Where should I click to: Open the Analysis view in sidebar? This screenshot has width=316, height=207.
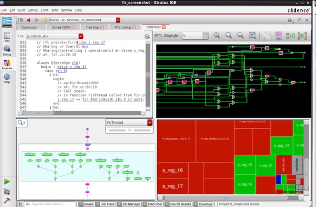pos(7,64)
